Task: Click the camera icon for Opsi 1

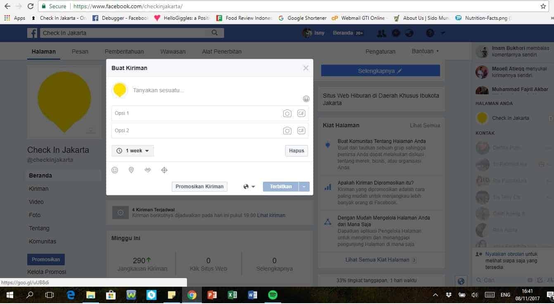Action: click(x=287, y=114)
